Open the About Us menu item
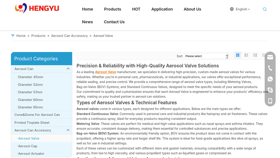 (192, 9)
